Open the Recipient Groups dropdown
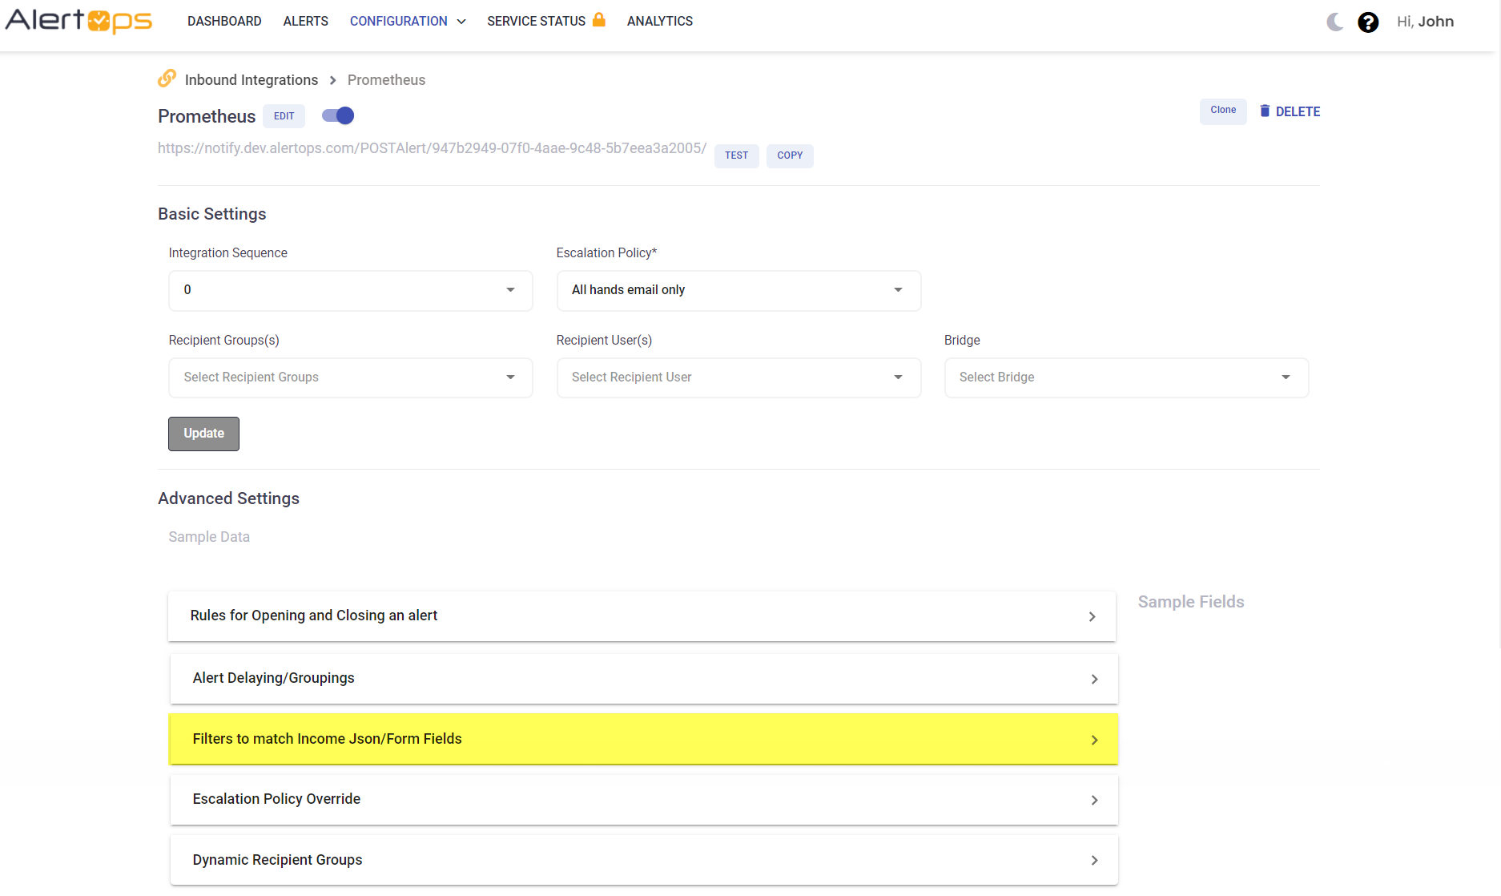 350,377
